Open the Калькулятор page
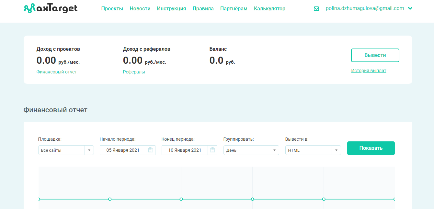Screen dimensions: 434x209 click(269, 9)
